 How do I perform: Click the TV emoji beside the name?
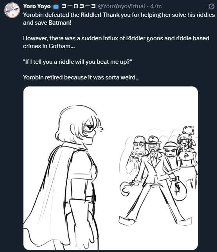click(x=56, y=6)
